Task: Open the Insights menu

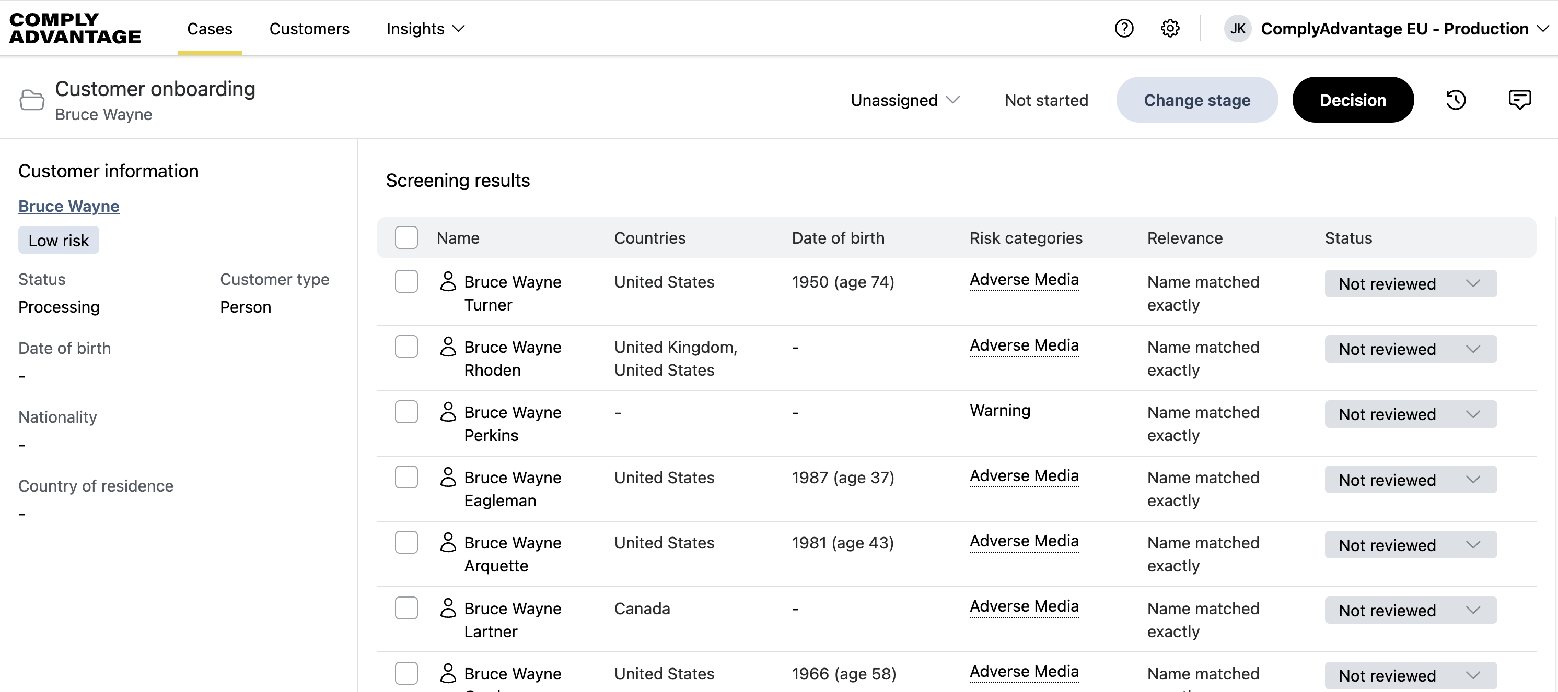Action: click(425, 28)
